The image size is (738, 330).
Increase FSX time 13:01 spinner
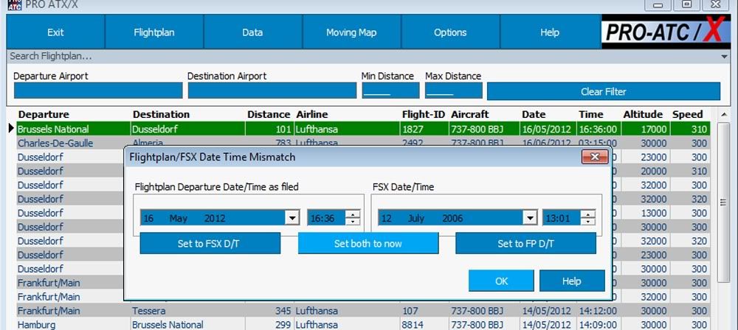click(x=587, y=214)
